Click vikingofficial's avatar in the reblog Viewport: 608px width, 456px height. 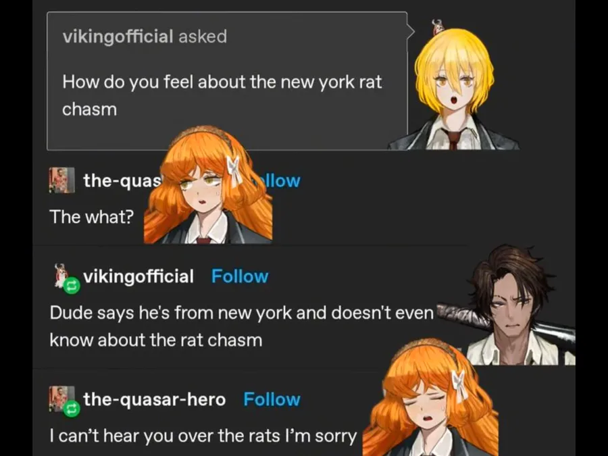[x=61, y=275]
